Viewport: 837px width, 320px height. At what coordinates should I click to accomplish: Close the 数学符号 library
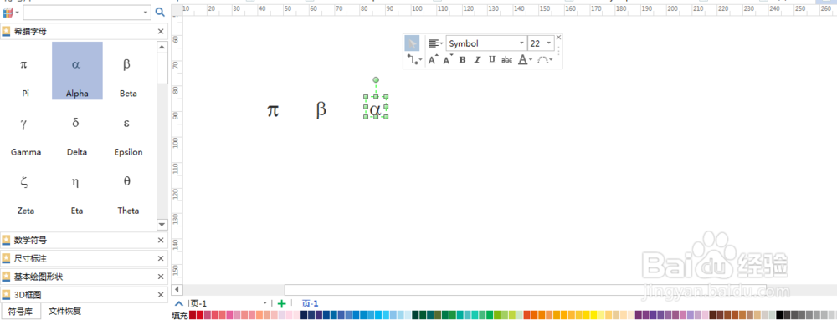pyautogui.click(x=161, y=240)
